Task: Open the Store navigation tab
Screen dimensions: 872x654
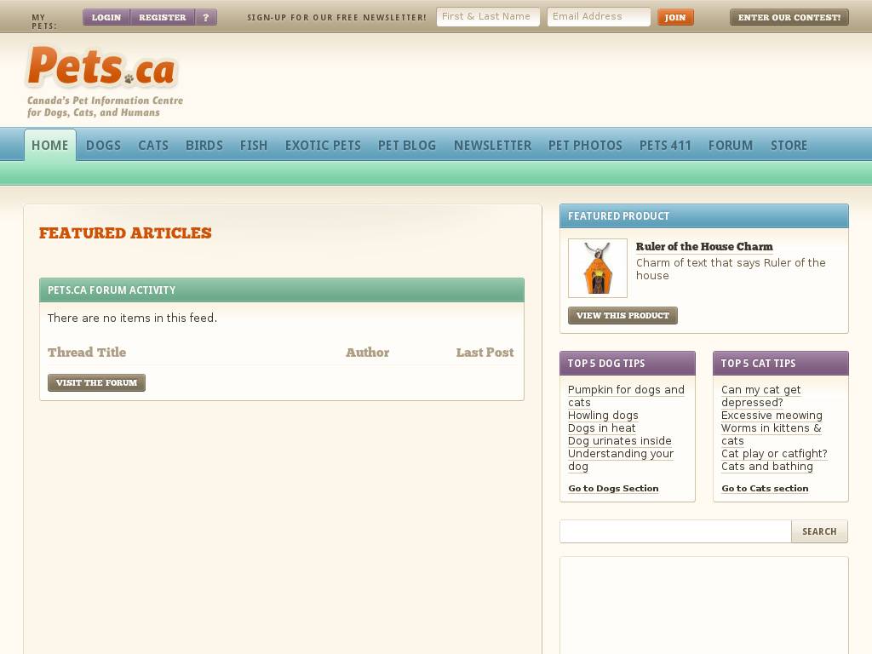Action: tap(789, 146)
